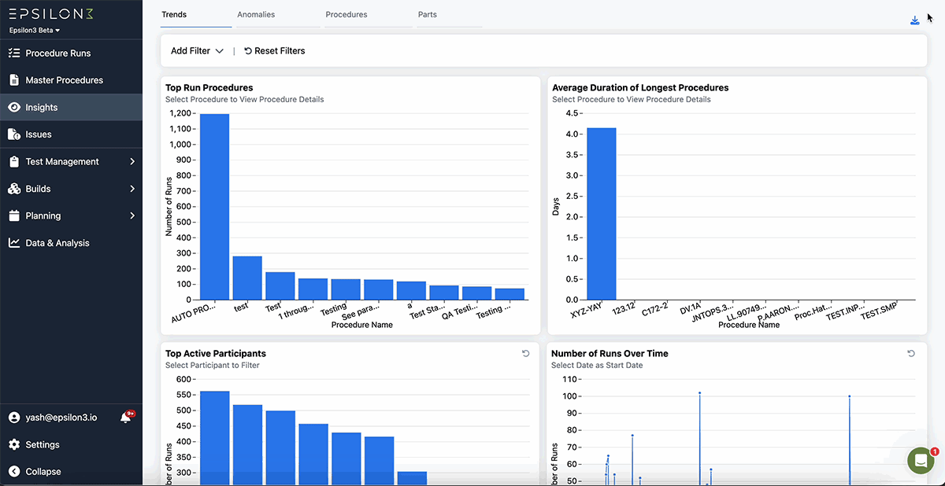Download insights using the download icon
This screenshot has height=486, width=945.
914,20
